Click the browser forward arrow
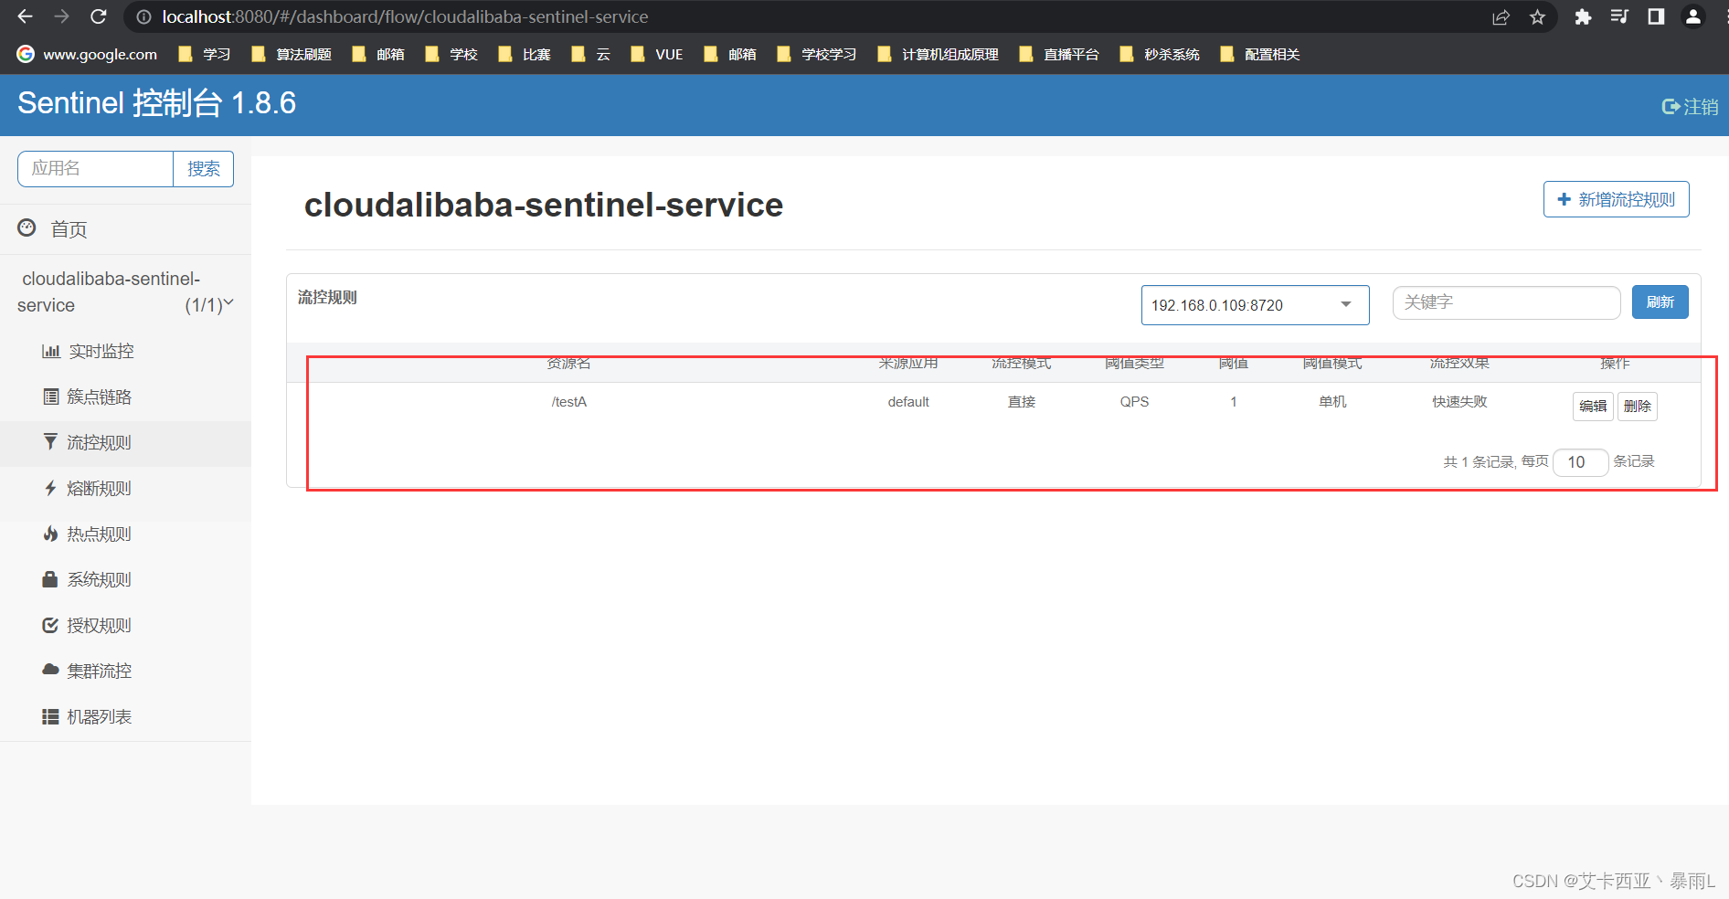This screenshot has height=899, width=1729. point(61,16)
